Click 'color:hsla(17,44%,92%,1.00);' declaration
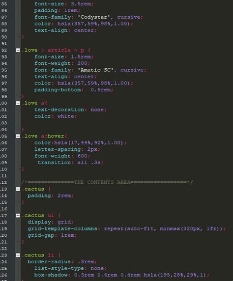Screen dimensions: 233x281 (80, 143)
